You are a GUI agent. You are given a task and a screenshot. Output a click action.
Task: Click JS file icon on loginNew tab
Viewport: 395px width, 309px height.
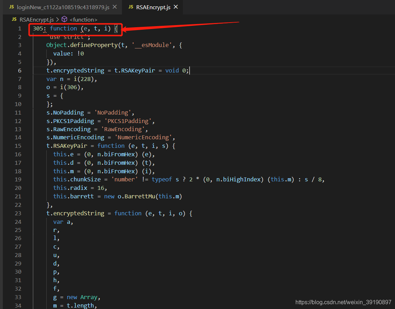coord(12,7)
